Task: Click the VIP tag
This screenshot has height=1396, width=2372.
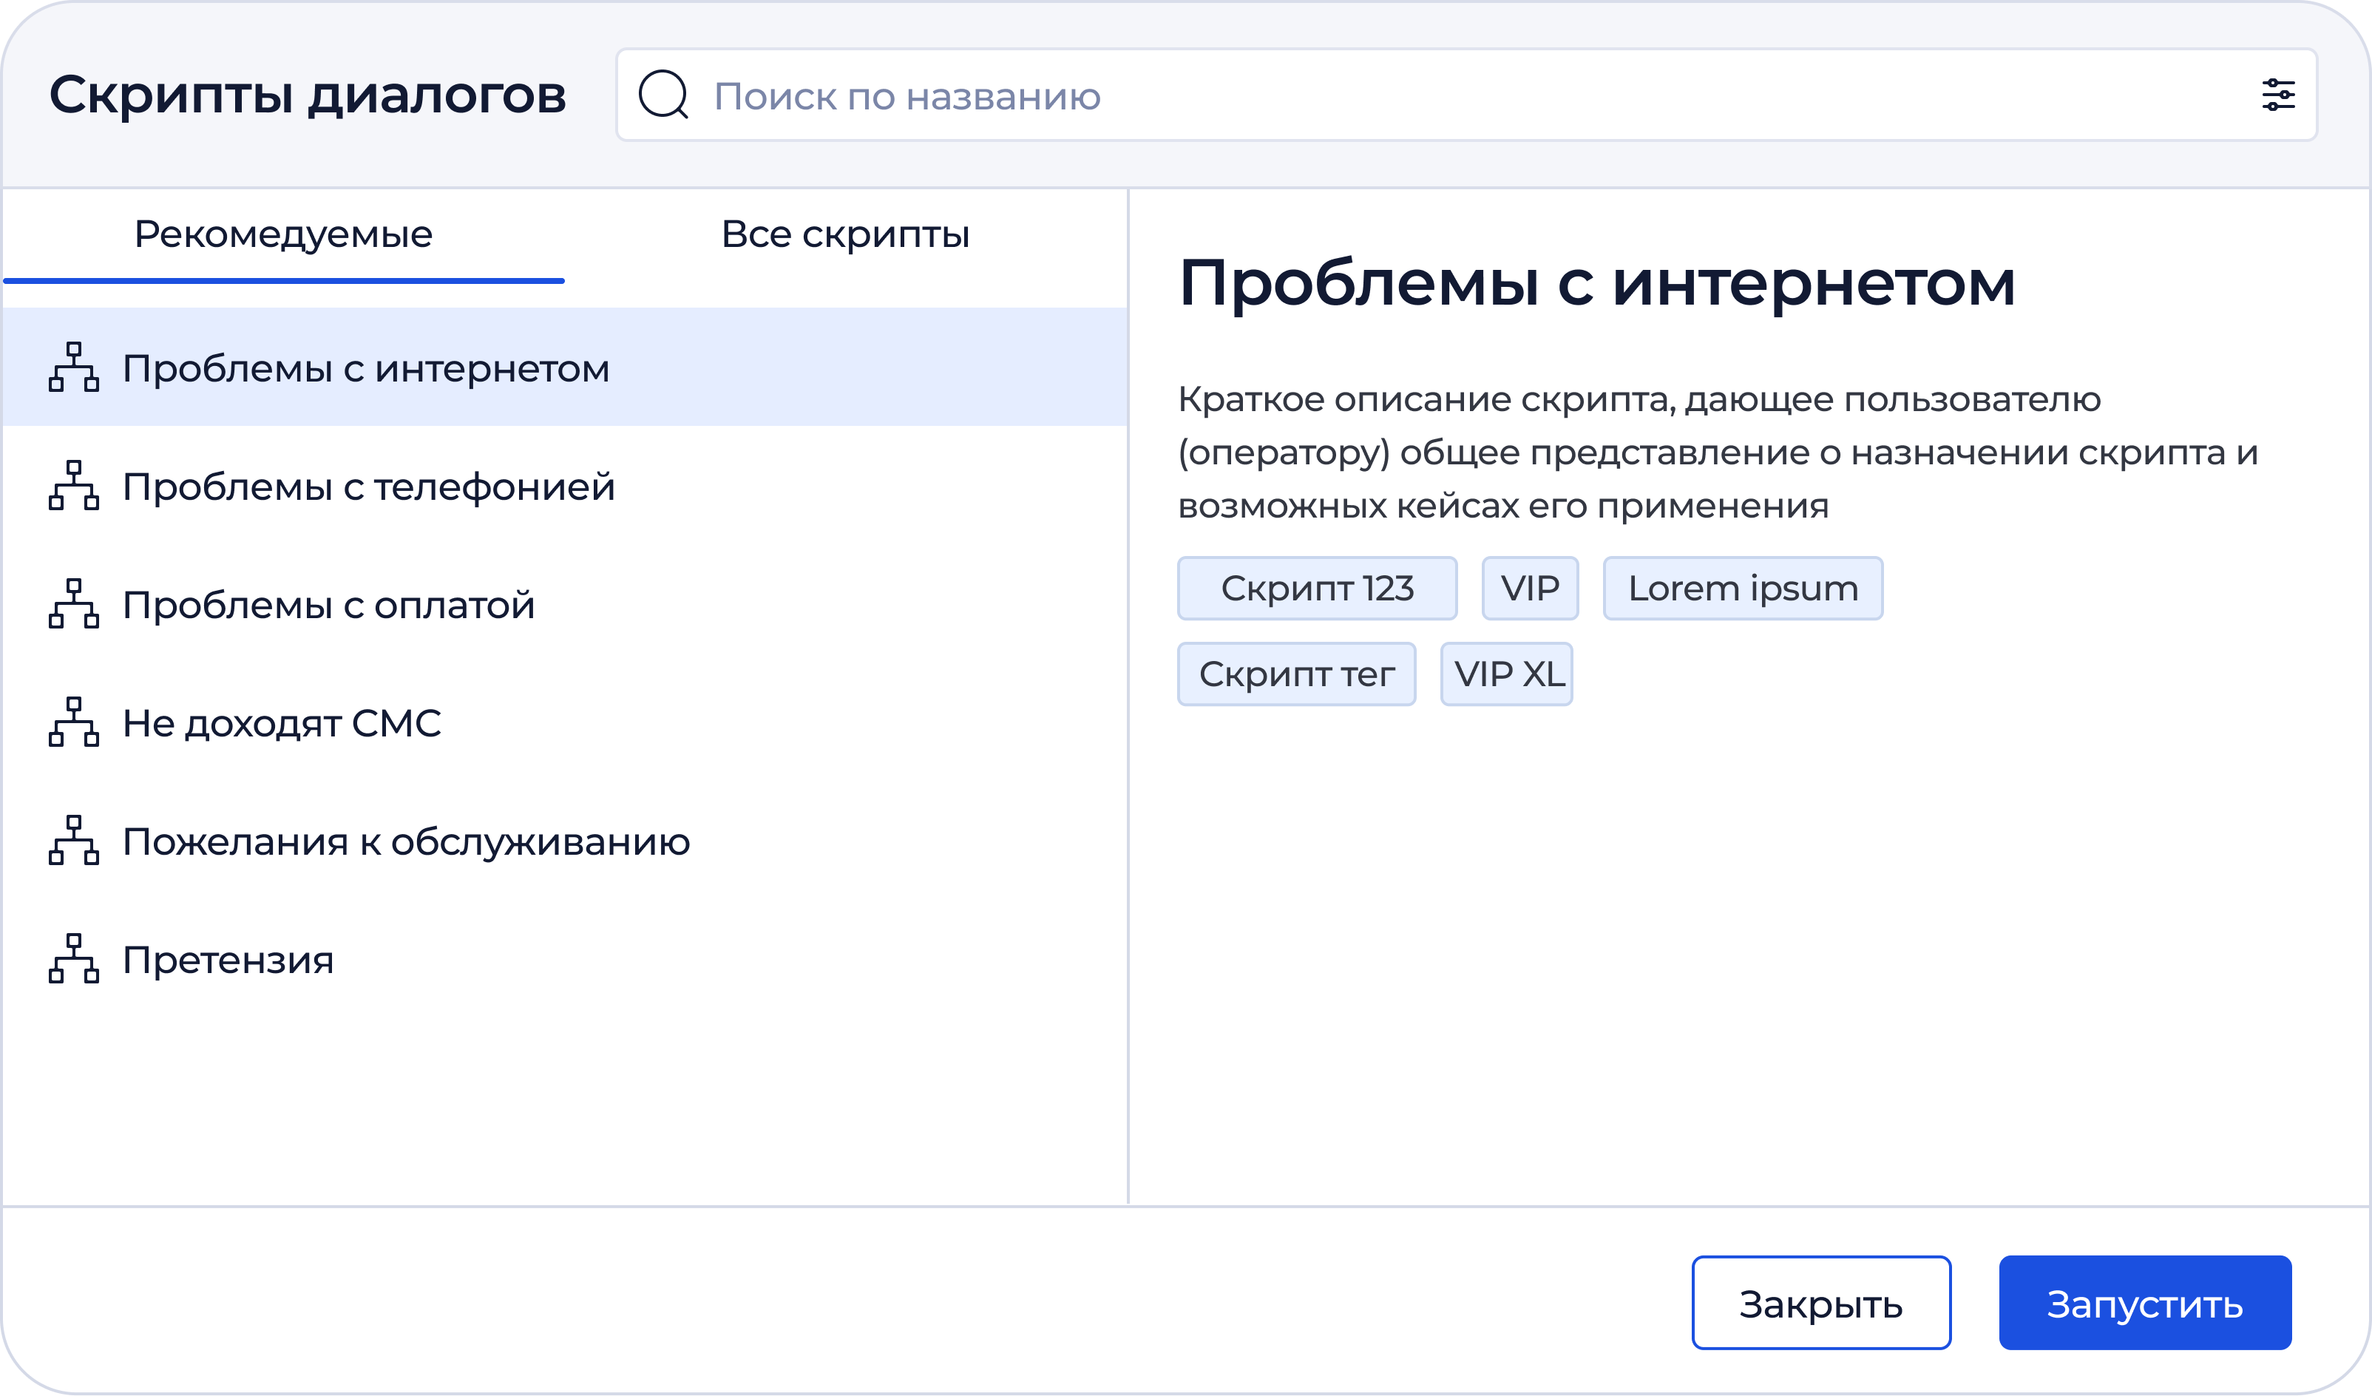Action: 1530,589
